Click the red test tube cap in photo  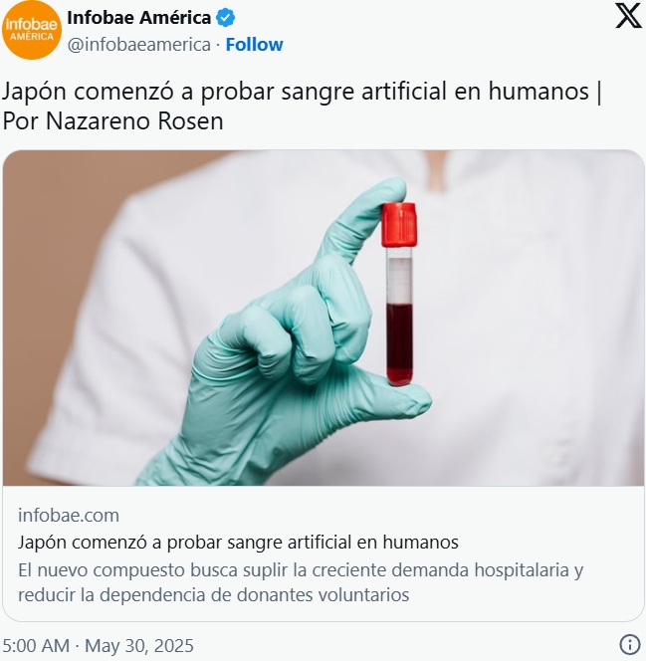(399, 224)
